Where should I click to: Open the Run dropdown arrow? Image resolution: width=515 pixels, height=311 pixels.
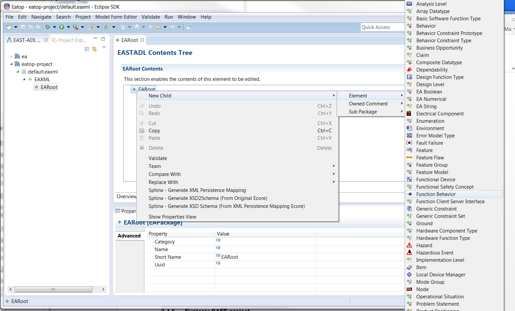pos(68,27)
